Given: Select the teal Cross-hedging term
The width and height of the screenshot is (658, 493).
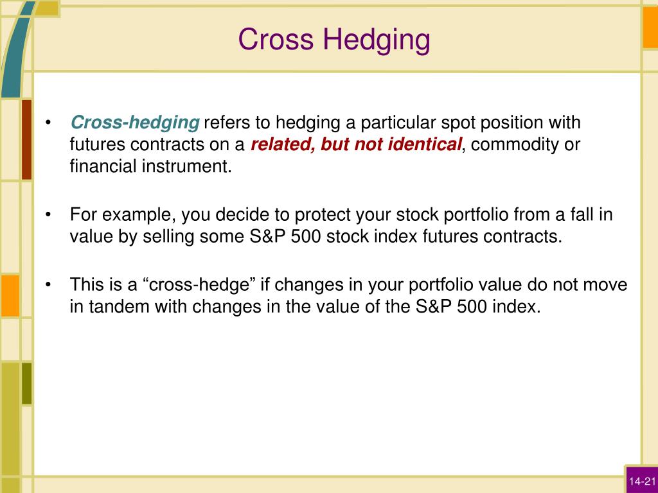Looking at the screenshot, I should [135, 123].
